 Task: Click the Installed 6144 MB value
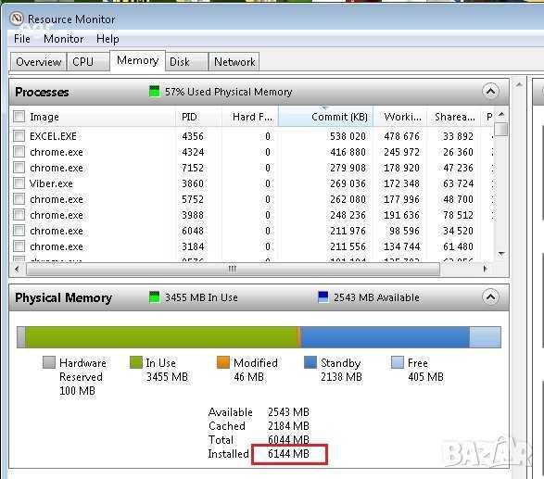(x=288, y=454)
